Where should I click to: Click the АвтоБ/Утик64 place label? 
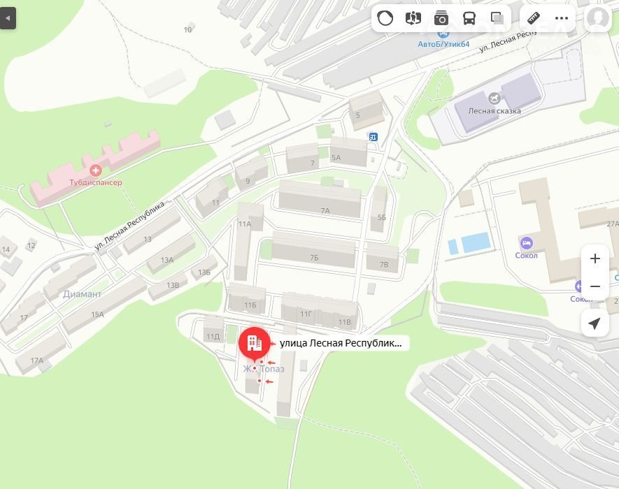point(443,44)
